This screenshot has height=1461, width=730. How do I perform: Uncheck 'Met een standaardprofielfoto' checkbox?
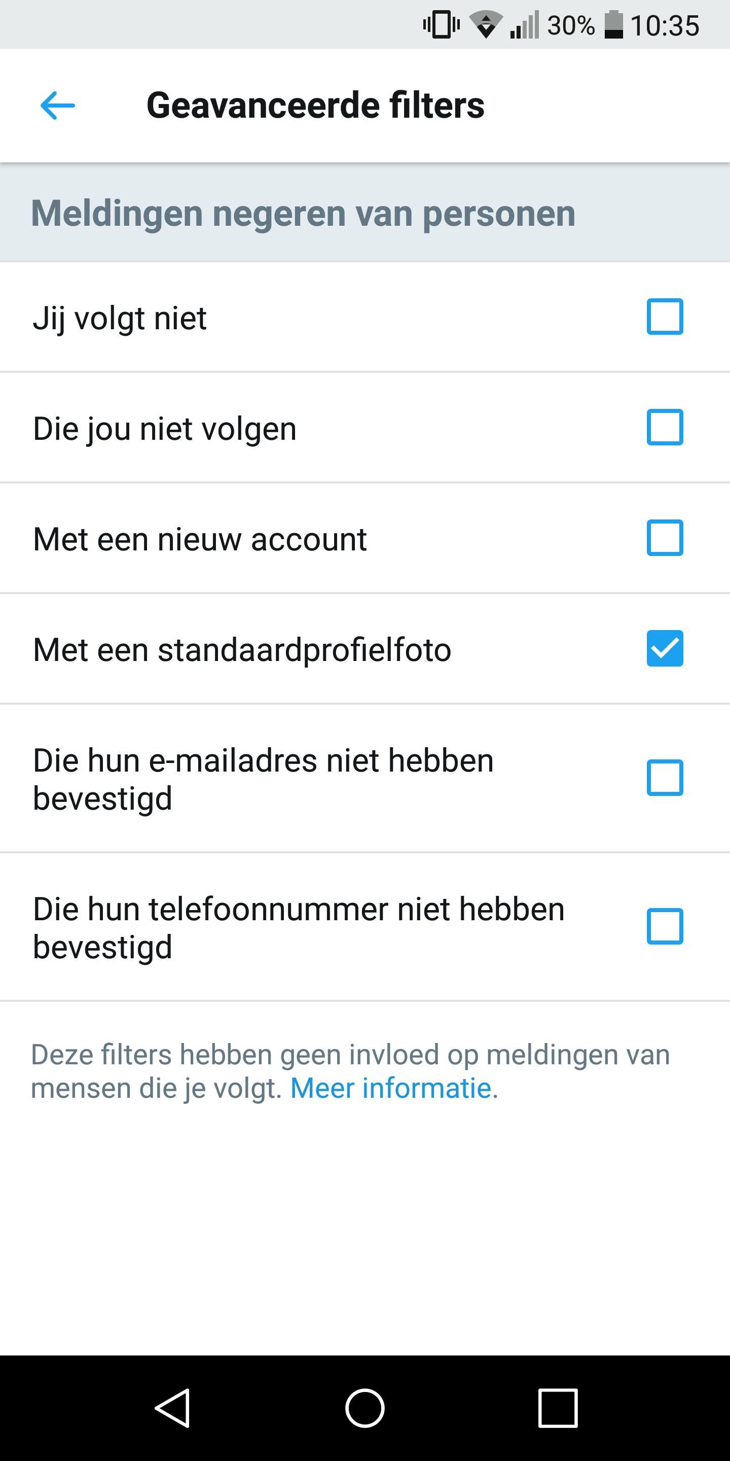665,648
